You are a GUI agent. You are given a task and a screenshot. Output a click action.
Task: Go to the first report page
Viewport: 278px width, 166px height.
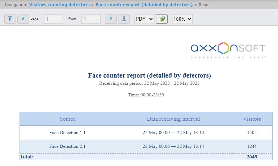click(x=10, y=19)
